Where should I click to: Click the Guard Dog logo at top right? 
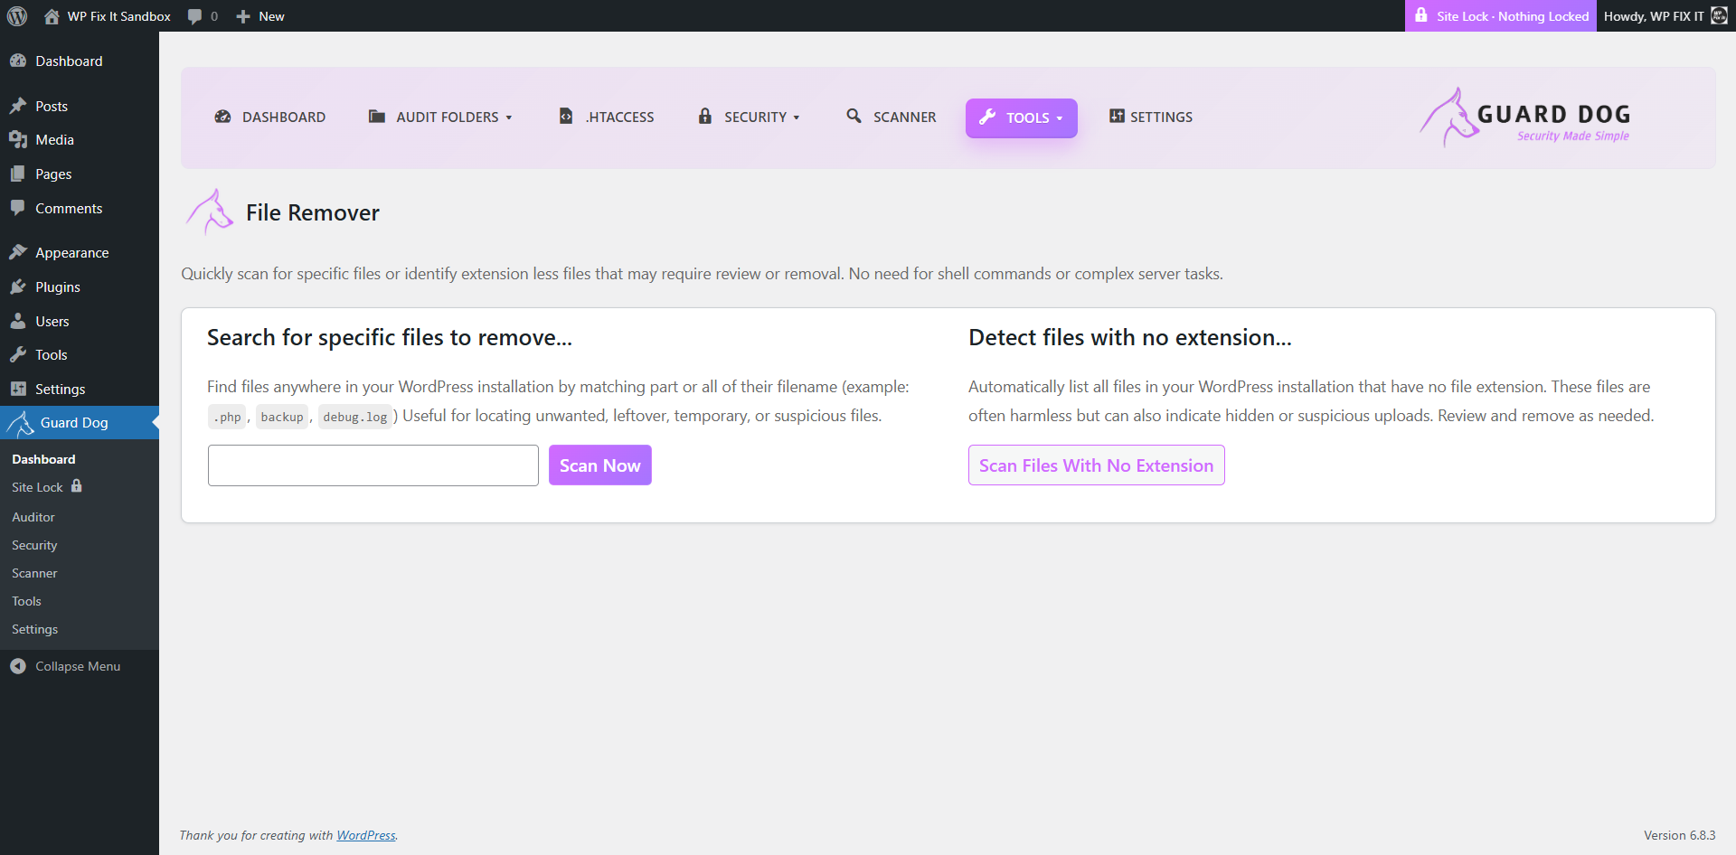[x=1524, y=117]
